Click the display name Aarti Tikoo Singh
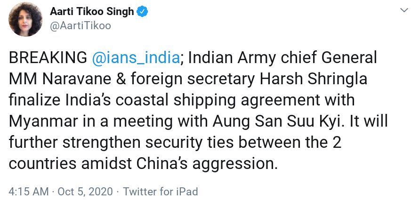The height and width of the screenshot is (209, 420). [x=92, y=12]
